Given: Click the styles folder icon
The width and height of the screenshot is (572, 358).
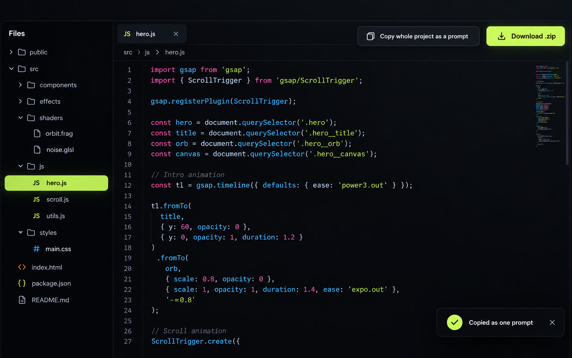Looking at the screenshot, I should click(x=31, y=232).
